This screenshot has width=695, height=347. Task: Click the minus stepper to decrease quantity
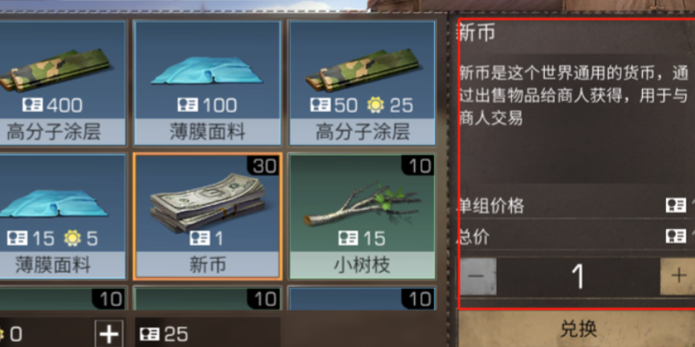click(478, 276)
